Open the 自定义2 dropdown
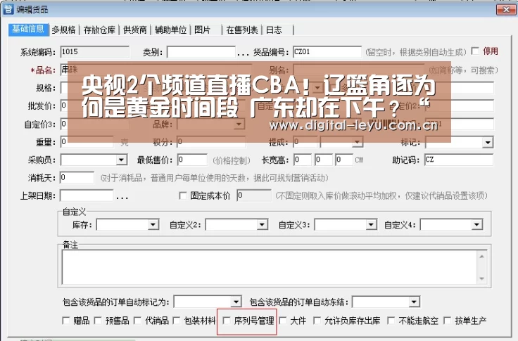Viewport: 518px width, 341px height. (x=262, y=225)
